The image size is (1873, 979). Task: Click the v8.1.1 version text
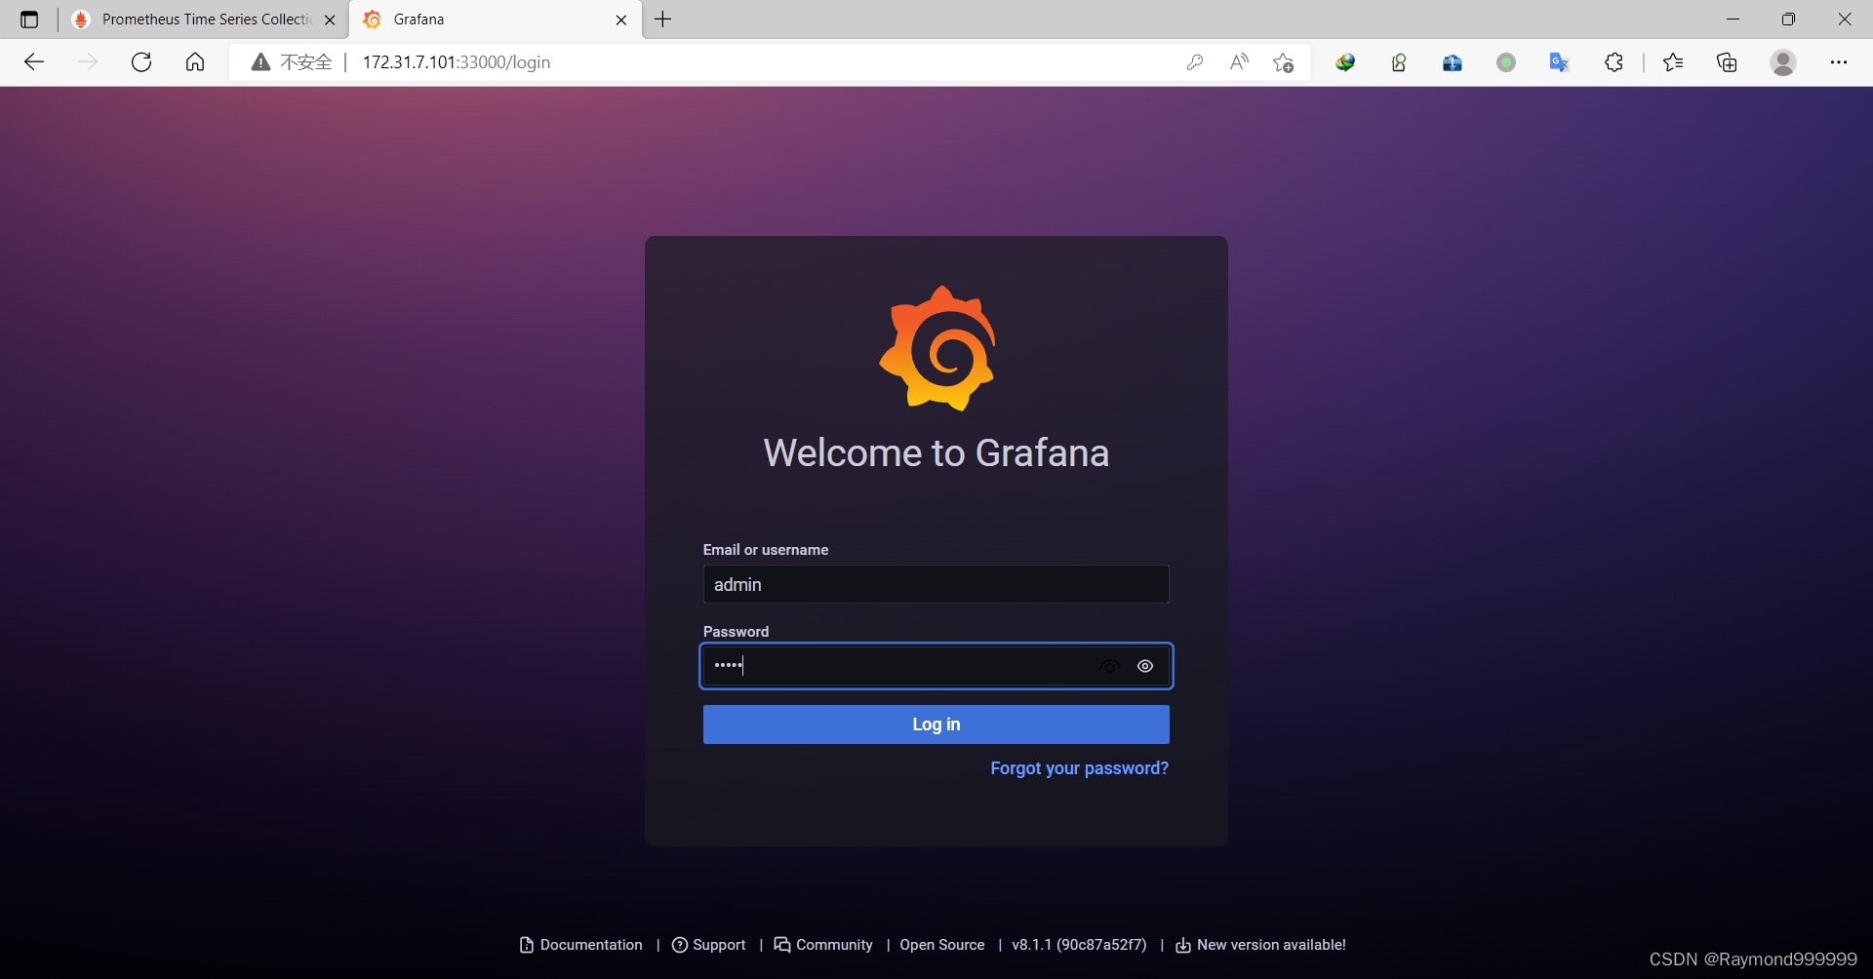coord(1079,945)
